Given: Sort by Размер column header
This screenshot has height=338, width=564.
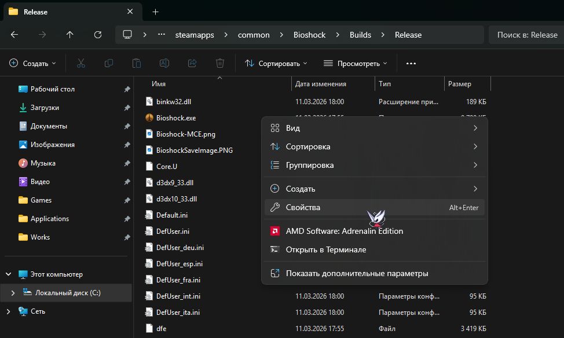Looking at the screenshot, I should coord(459,84).
